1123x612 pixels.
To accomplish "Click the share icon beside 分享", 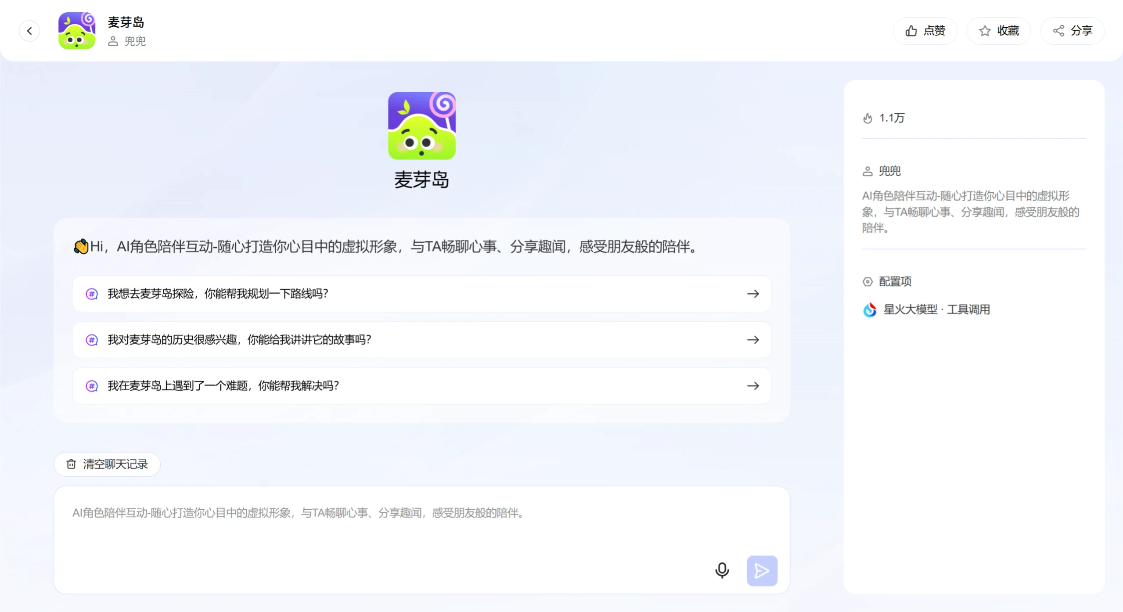I will pos(1058,30).
